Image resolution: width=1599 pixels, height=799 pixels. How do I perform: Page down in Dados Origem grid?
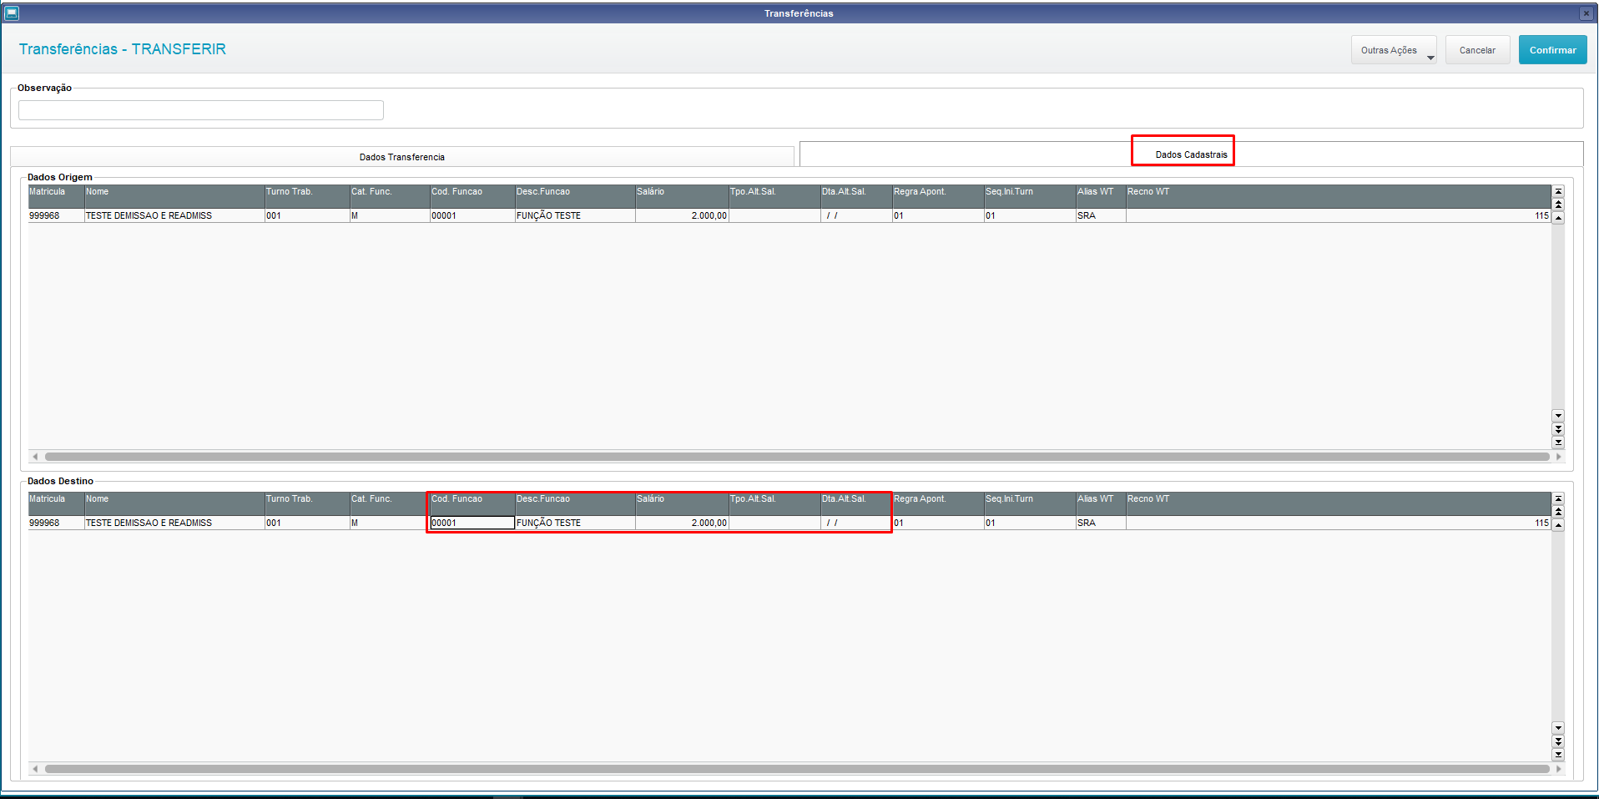click(1558, 428)
